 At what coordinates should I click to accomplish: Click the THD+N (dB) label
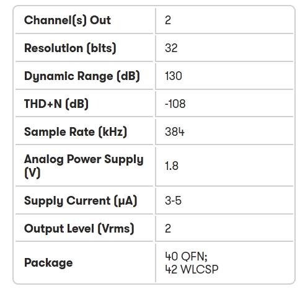pyautogui.click(x=56, y=104)
